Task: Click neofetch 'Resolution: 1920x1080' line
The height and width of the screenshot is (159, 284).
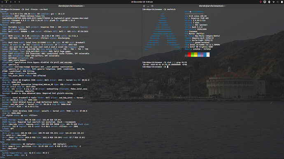Action: click(x=196, y=29)
